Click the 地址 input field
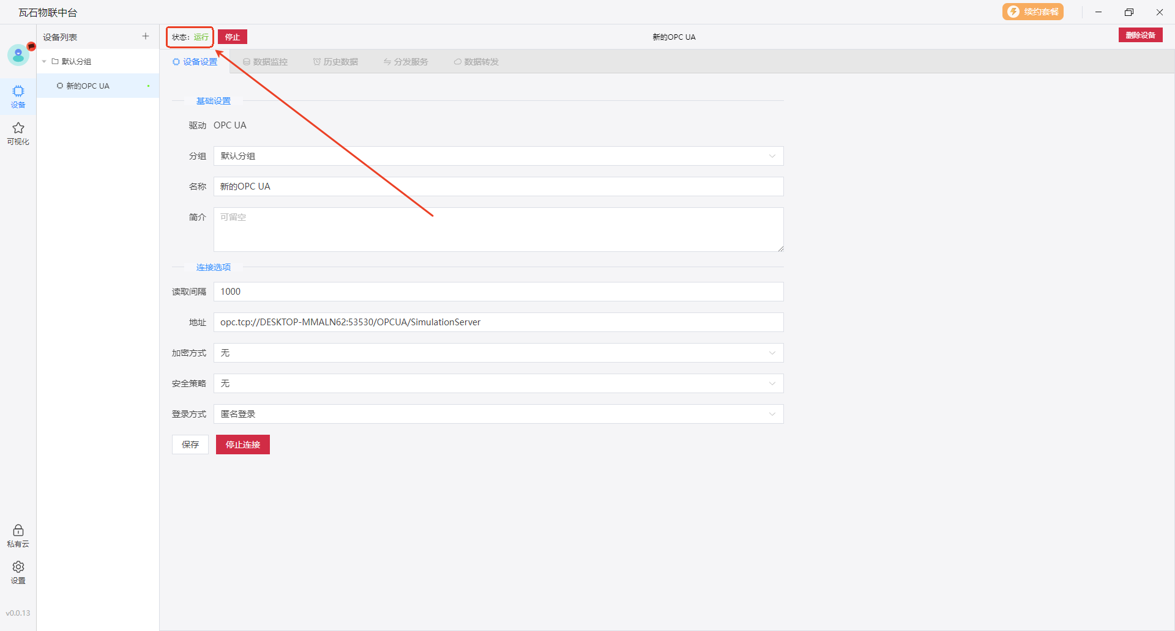 [498, 322]
